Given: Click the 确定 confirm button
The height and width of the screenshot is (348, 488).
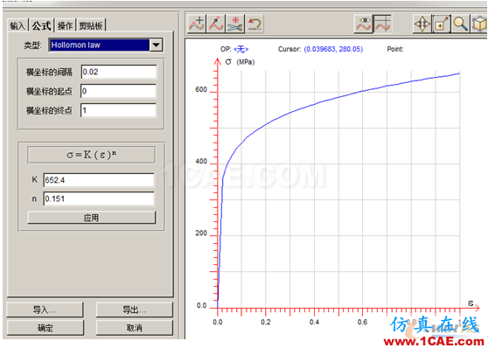Looking at the screenshot, I should [45, 328].
